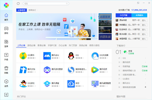This screenshot has width=152, height=100.
Task: Select the 游戏必备 category tab
Action: point(31,45)
